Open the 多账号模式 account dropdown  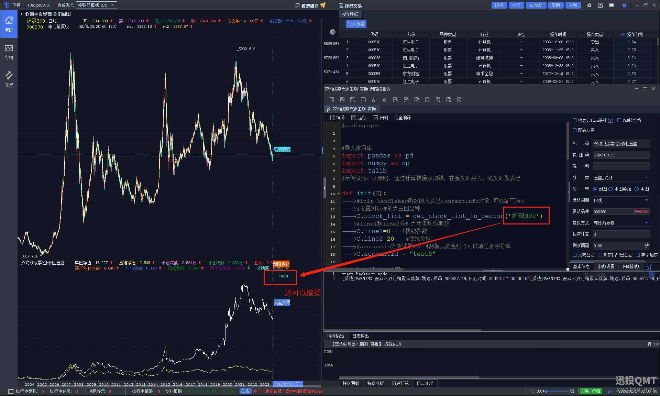[x=97, y=5]
